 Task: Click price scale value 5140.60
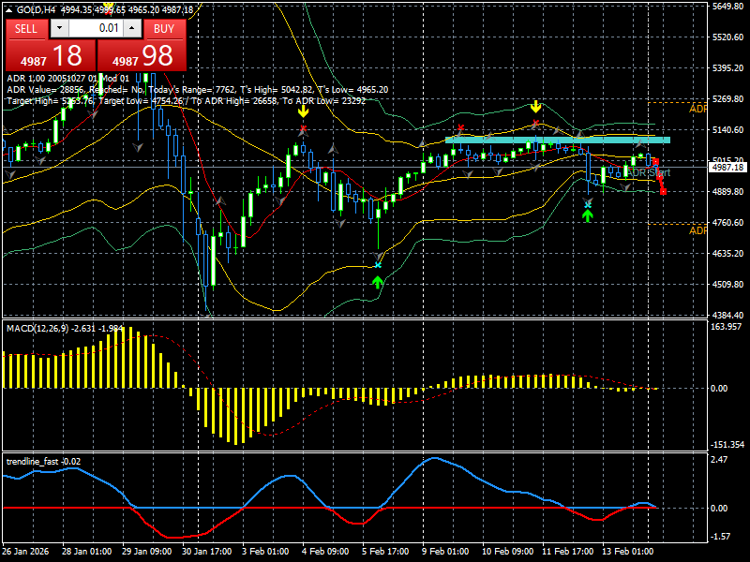point(728,130)
